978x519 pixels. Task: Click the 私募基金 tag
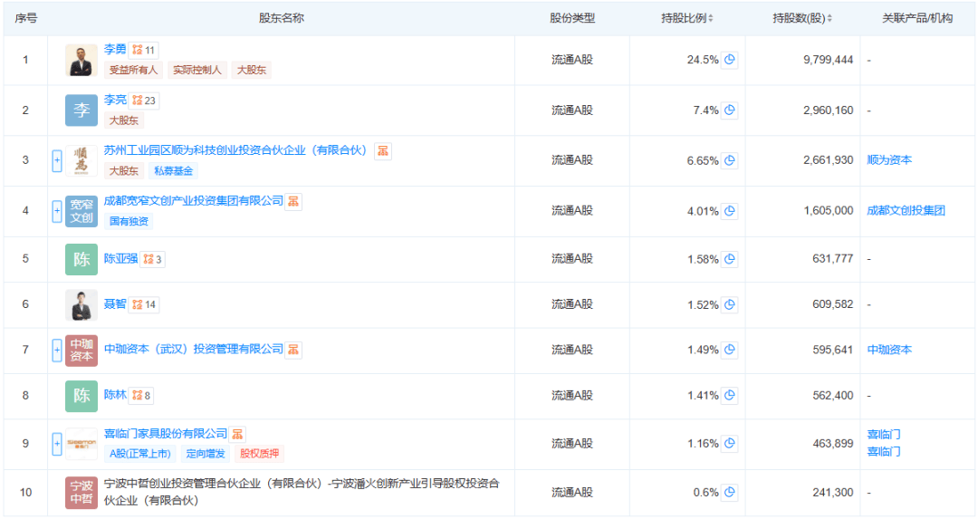coord(173,171)
